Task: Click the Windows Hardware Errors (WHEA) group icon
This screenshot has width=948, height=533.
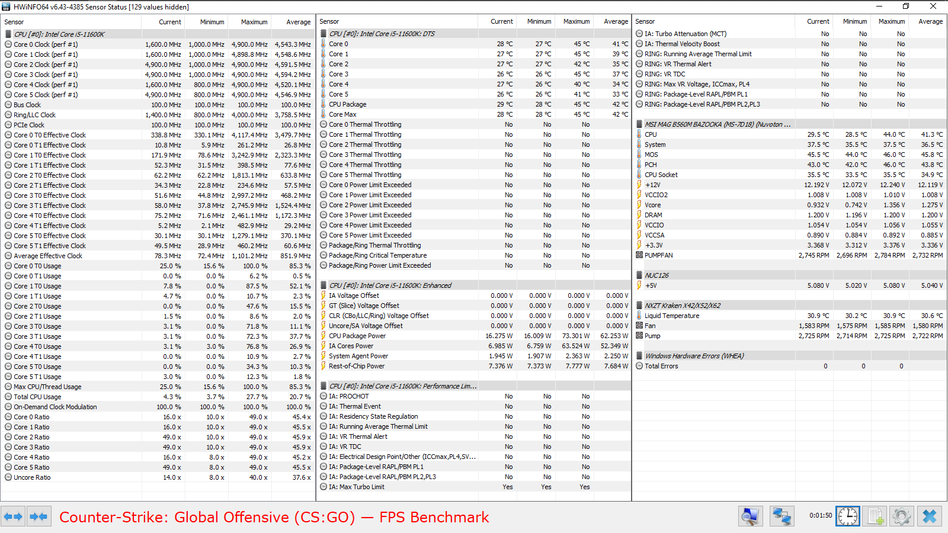Action: coord(639,356)
